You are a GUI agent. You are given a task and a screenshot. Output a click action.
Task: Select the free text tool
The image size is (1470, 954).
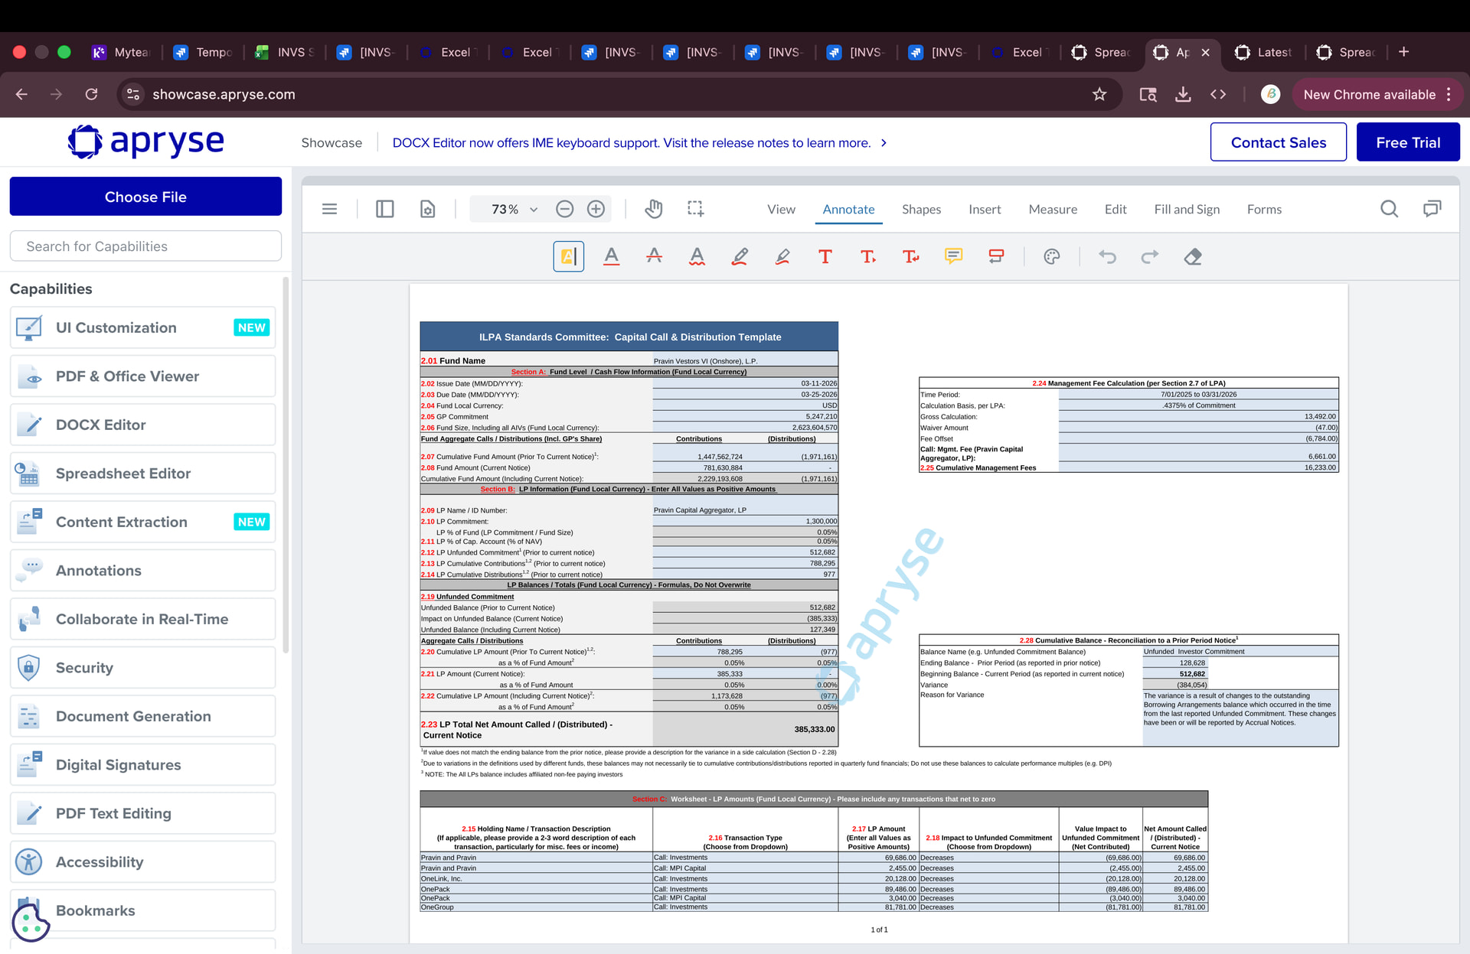pyautogui.click(x=825, y=256)
